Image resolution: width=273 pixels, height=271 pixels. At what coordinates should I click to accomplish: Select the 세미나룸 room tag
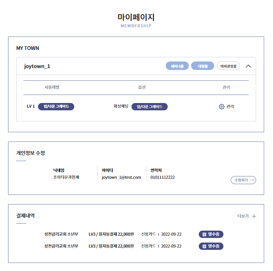[x=177, y=66]
